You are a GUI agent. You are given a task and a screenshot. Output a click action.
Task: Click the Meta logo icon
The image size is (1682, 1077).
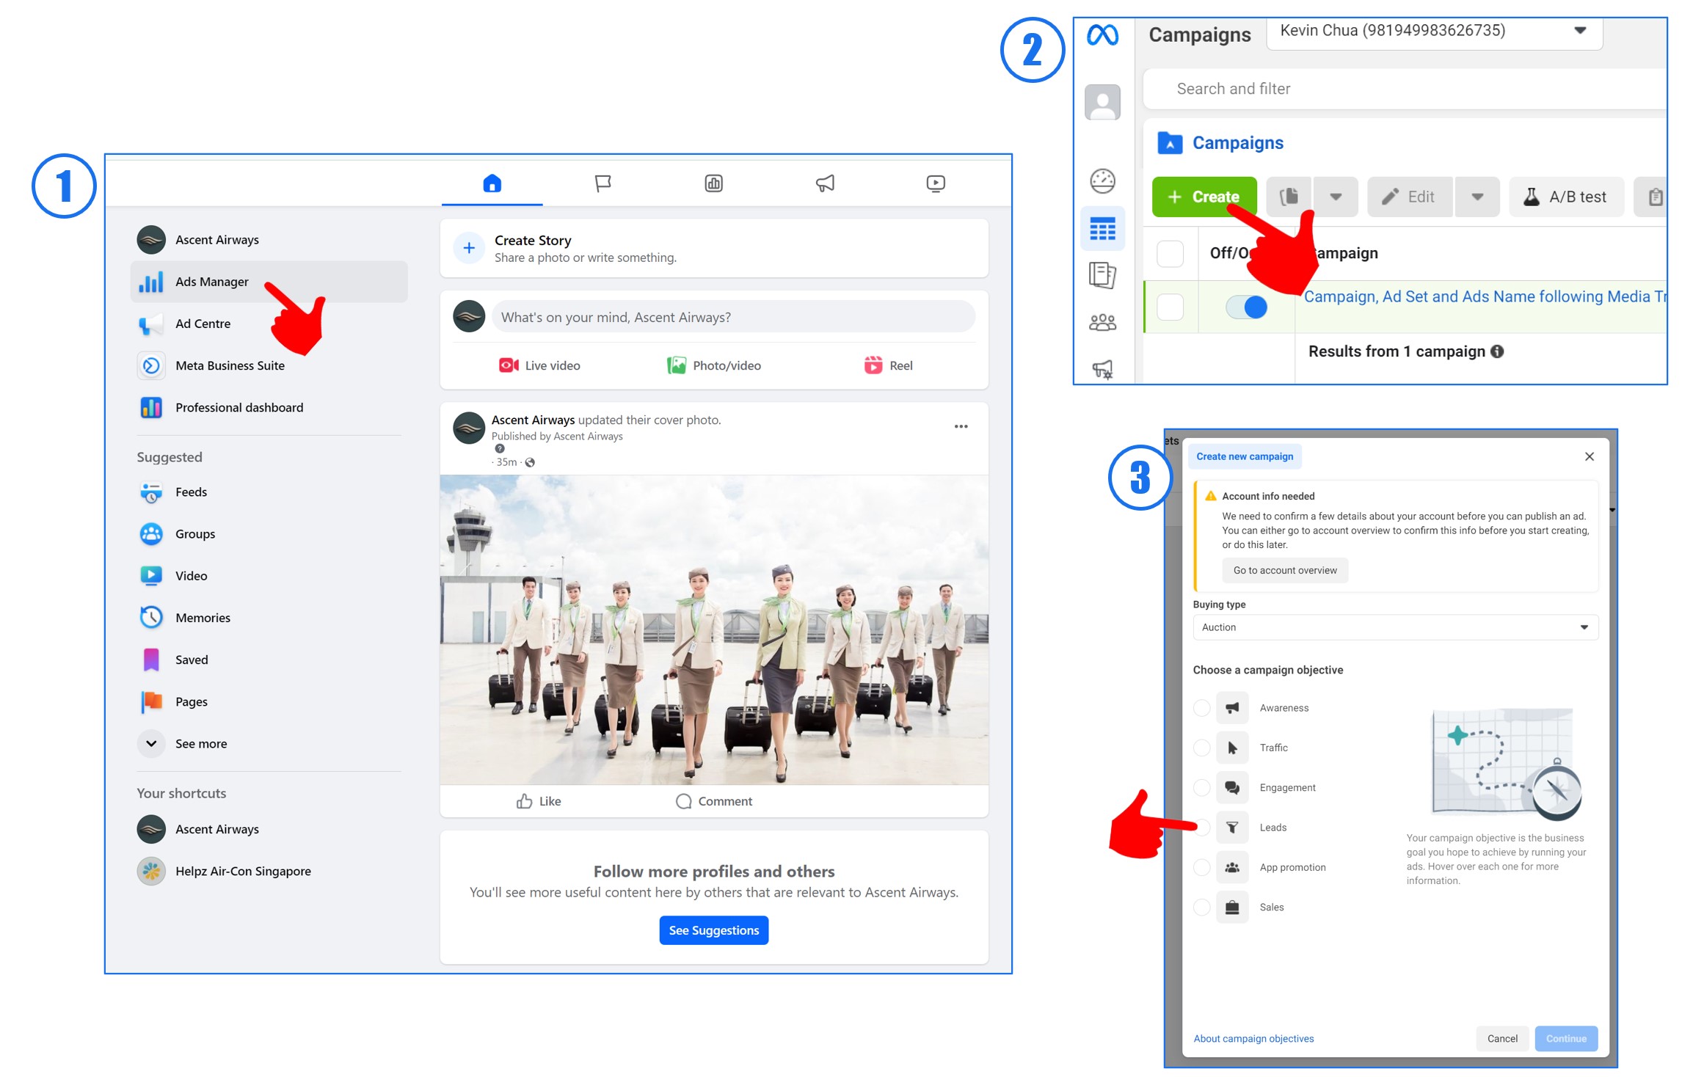click(1102, 34)
